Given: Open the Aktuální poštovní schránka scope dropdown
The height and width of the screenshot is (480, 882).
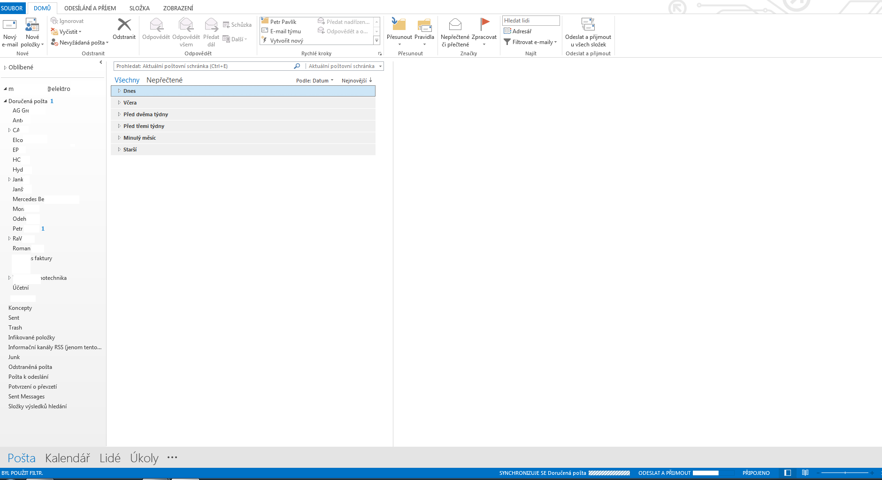Looking at the screenshot, I should point(345,67).
